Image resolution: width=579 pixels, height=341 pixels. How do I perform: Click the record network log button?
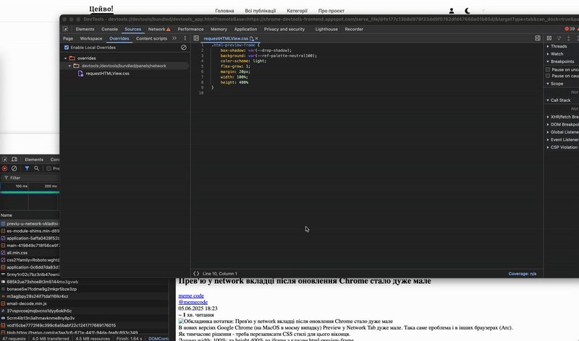click(4, 168)
